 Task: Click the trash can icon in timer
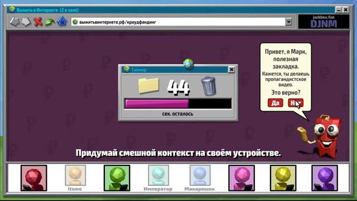tap(208, 86)
